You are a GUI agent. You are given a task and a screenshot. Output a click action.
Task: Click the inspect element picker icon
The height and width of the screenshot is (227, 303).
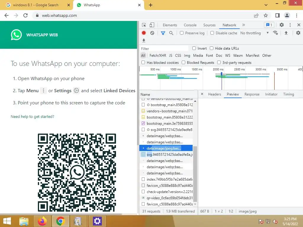coord(144,25)
